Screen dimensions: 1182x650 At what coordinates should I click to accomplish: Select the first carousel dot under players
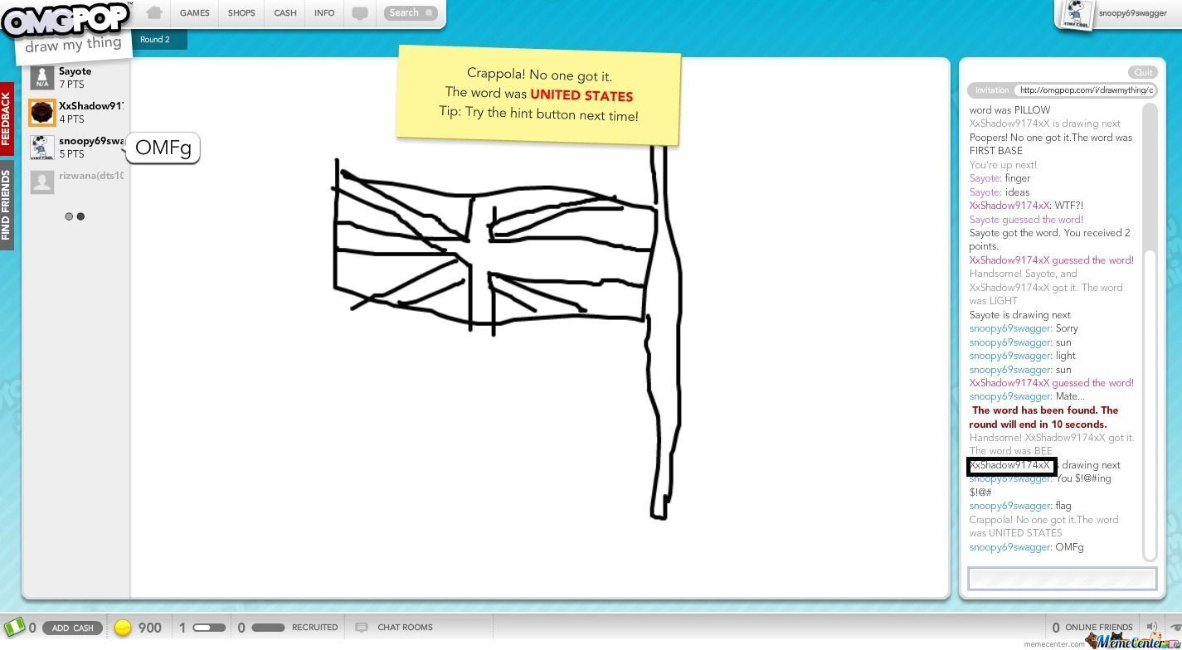(69, 216)
